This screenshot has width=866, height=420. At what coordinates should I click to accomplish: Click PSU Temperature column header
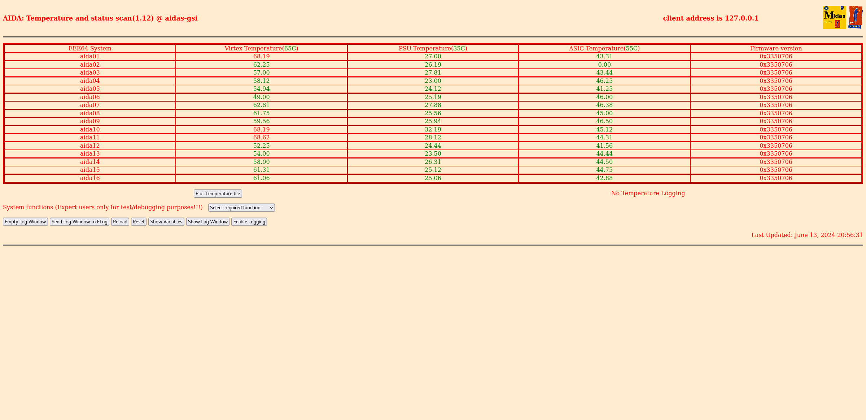click(x=432, y=49)
